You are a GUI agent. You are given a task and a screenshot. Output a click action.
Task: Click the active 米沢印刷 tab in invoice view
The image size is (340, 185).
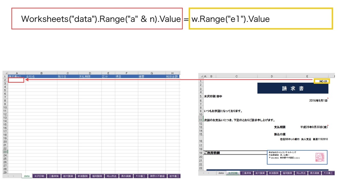(x=233, y=173)
